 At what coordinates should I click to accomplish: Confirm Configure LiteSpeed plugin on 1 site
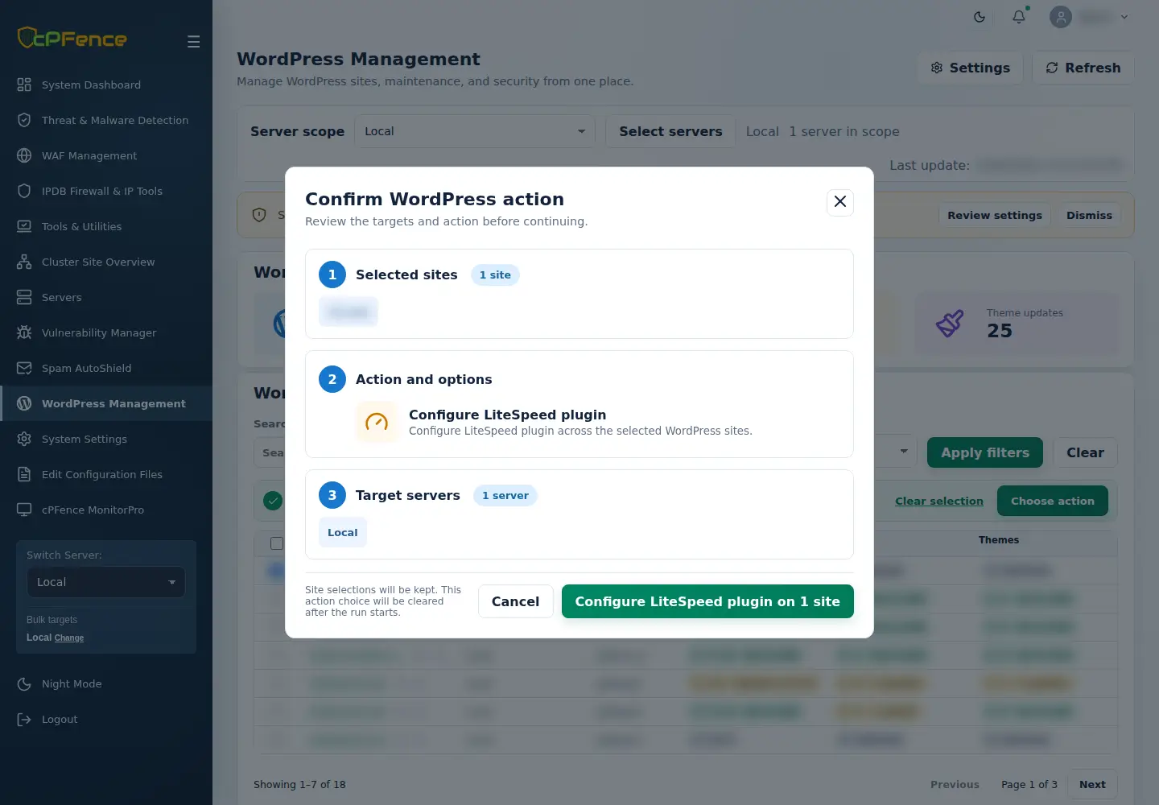click(x=707, y=601)
